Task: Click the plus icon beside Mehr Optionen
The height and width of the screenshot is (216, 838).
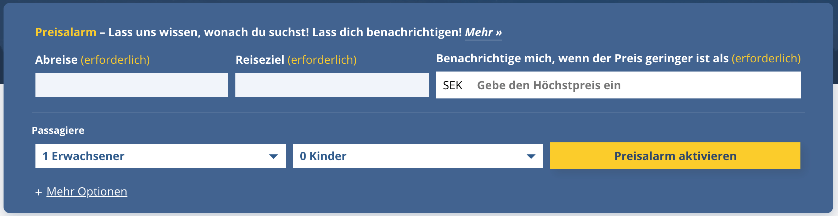Action: pos(39,192)
